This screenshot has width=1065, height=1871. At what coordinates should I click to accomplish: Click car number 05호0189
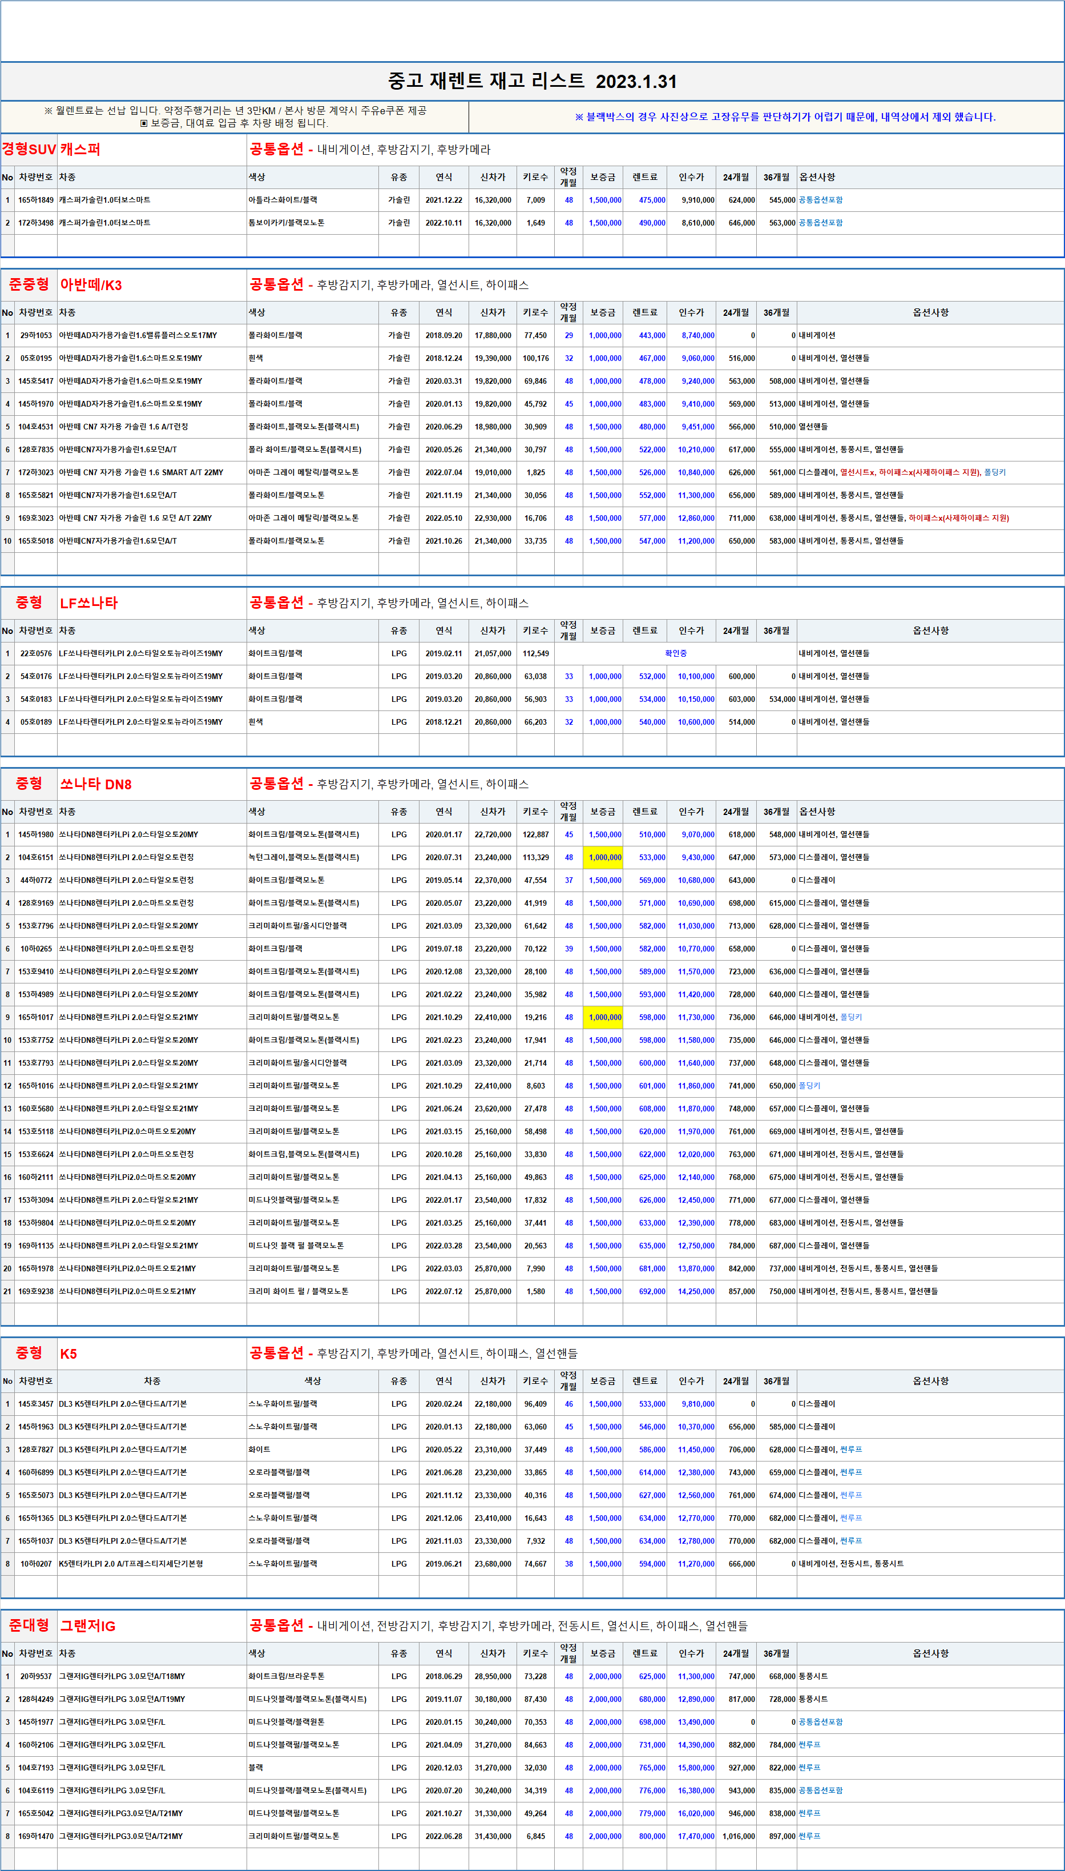pyautogui.click(x=36, y=722)
